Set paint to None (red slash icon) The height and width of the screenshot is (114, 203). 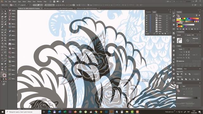(x=6, y=79)
